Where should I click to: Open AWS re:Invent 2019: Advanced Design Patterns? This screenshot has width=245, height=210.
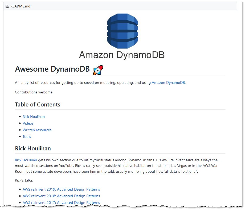point(61,189)
